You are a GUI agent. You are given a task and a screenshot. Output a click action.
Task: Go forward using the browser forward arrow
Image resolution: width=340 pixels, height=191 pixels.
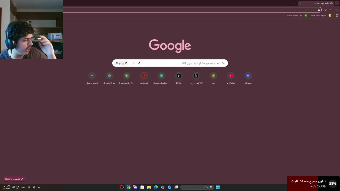(x=337, y=10)
